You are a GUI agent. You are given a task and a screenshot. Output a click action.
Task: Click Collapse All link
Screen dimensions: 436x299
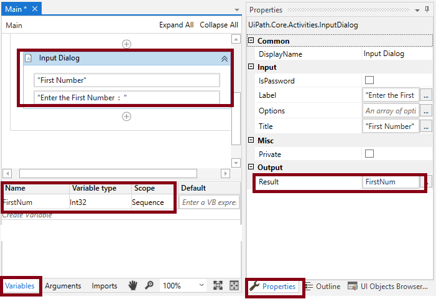(219, 25)
